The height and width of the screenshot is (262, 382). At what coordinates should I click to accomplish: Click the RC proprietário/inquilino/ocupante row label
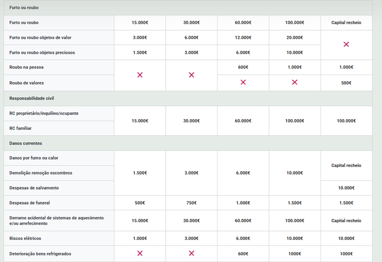tap(44, 113)
